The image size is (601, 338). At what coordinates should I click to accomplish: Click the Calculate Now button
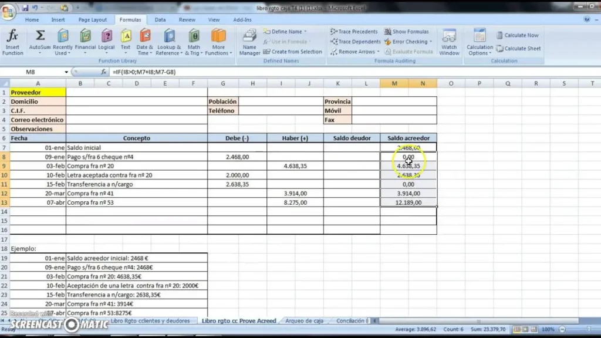click(517, 35)
